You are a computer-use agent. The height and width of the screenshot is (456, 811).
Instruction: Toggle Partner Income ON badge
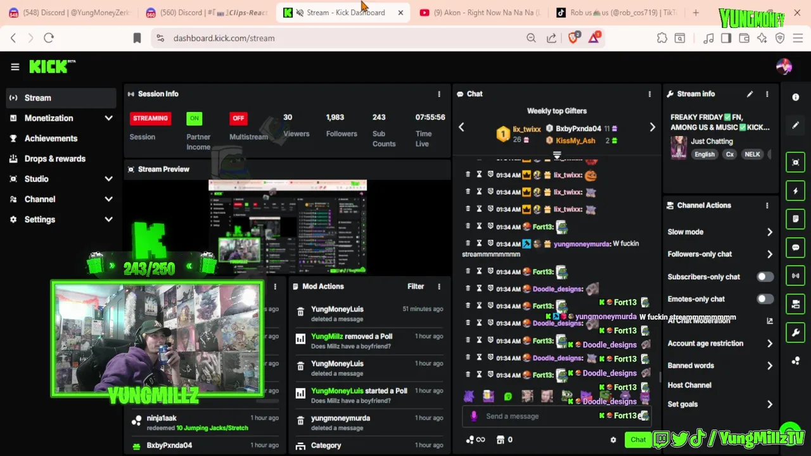tap(194, 118)
